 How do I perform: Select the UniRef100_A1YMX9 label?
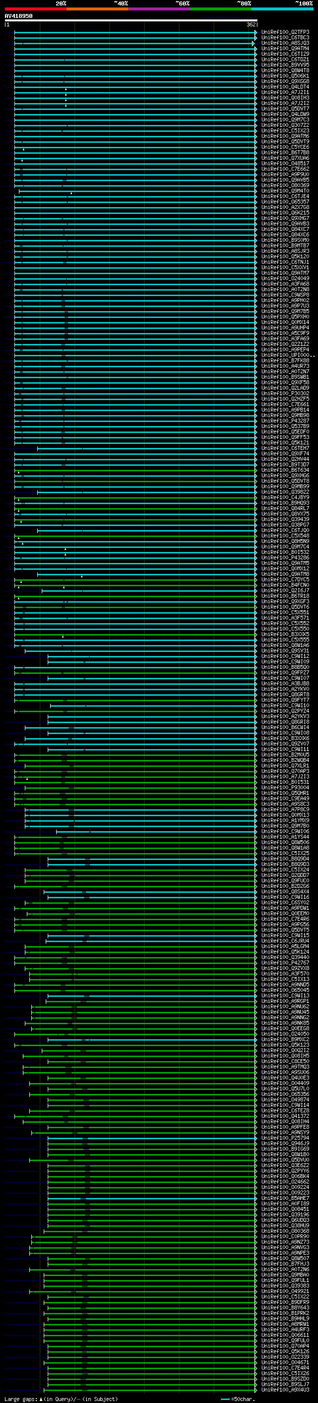coord(285,820)
